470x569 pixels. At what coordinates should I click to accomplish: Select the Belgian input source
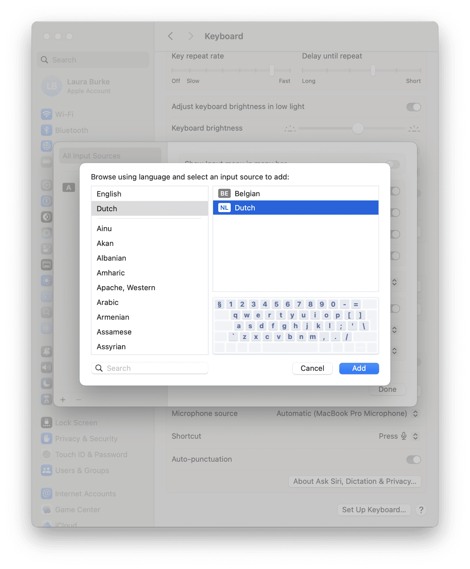[x=296, y=194]
